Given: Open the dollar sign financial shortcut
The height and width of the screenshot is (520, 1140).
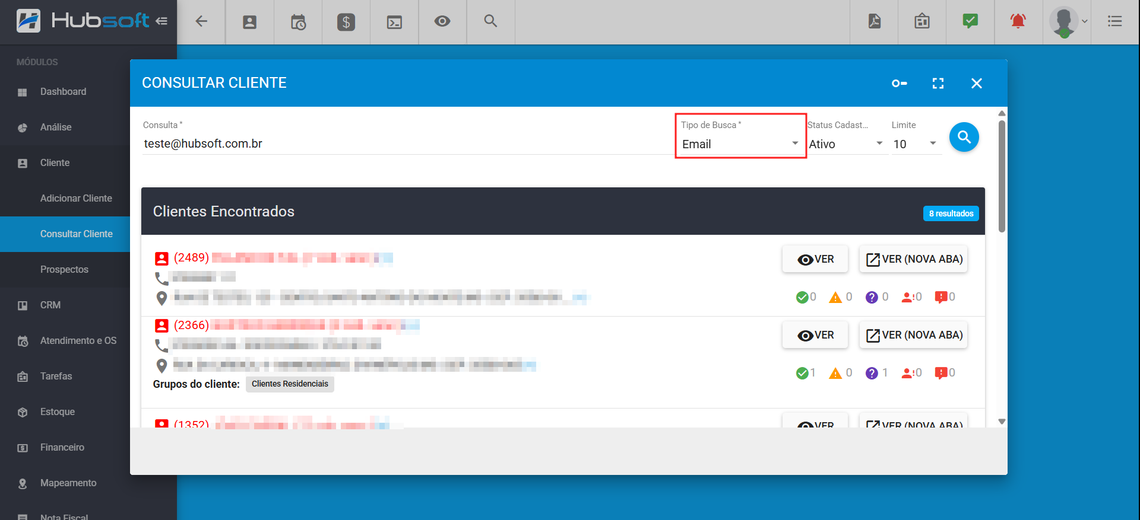Looking at the screenshot, I should coord(346,22).
